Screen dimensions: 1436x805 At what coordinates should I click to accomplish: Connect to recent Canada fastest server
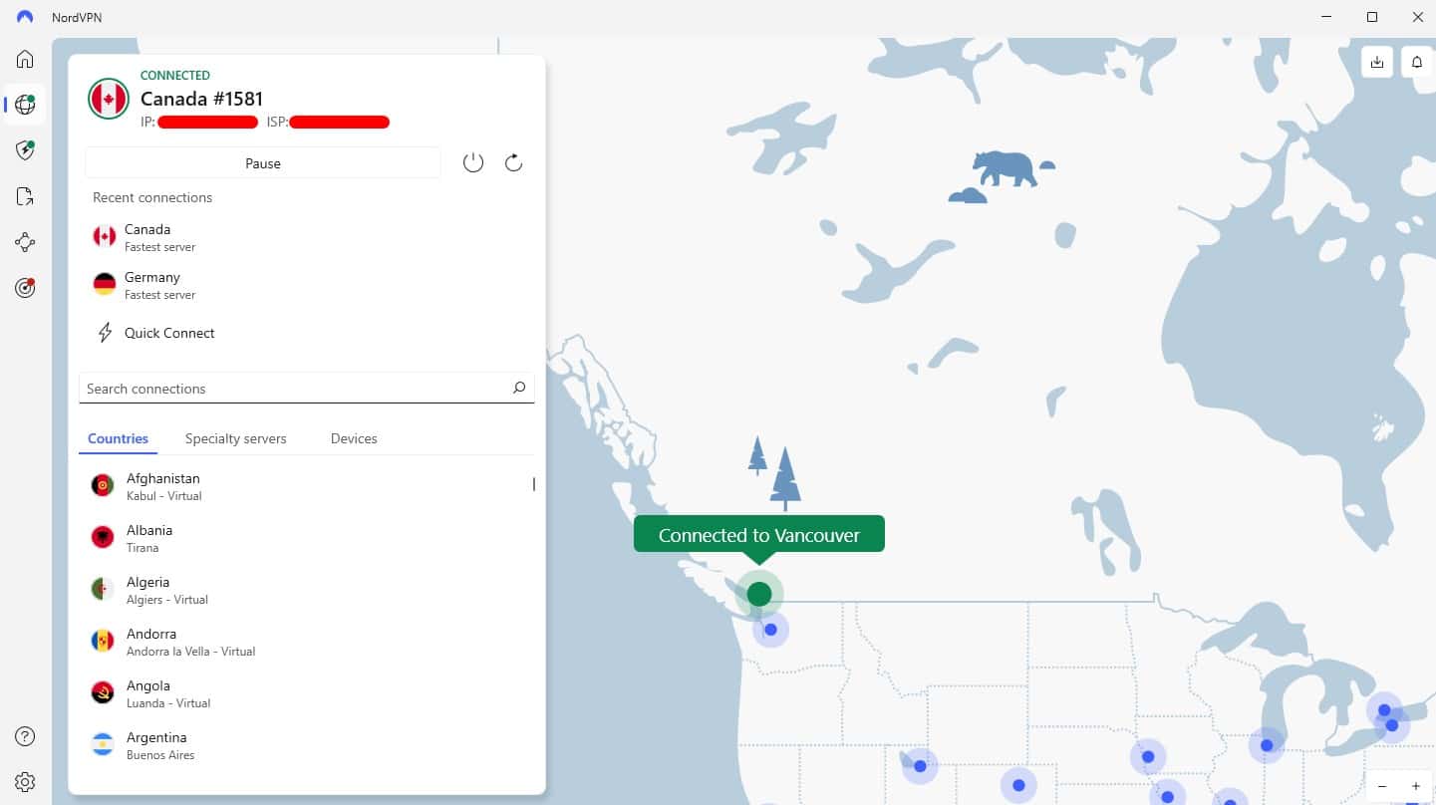point(307,237)
